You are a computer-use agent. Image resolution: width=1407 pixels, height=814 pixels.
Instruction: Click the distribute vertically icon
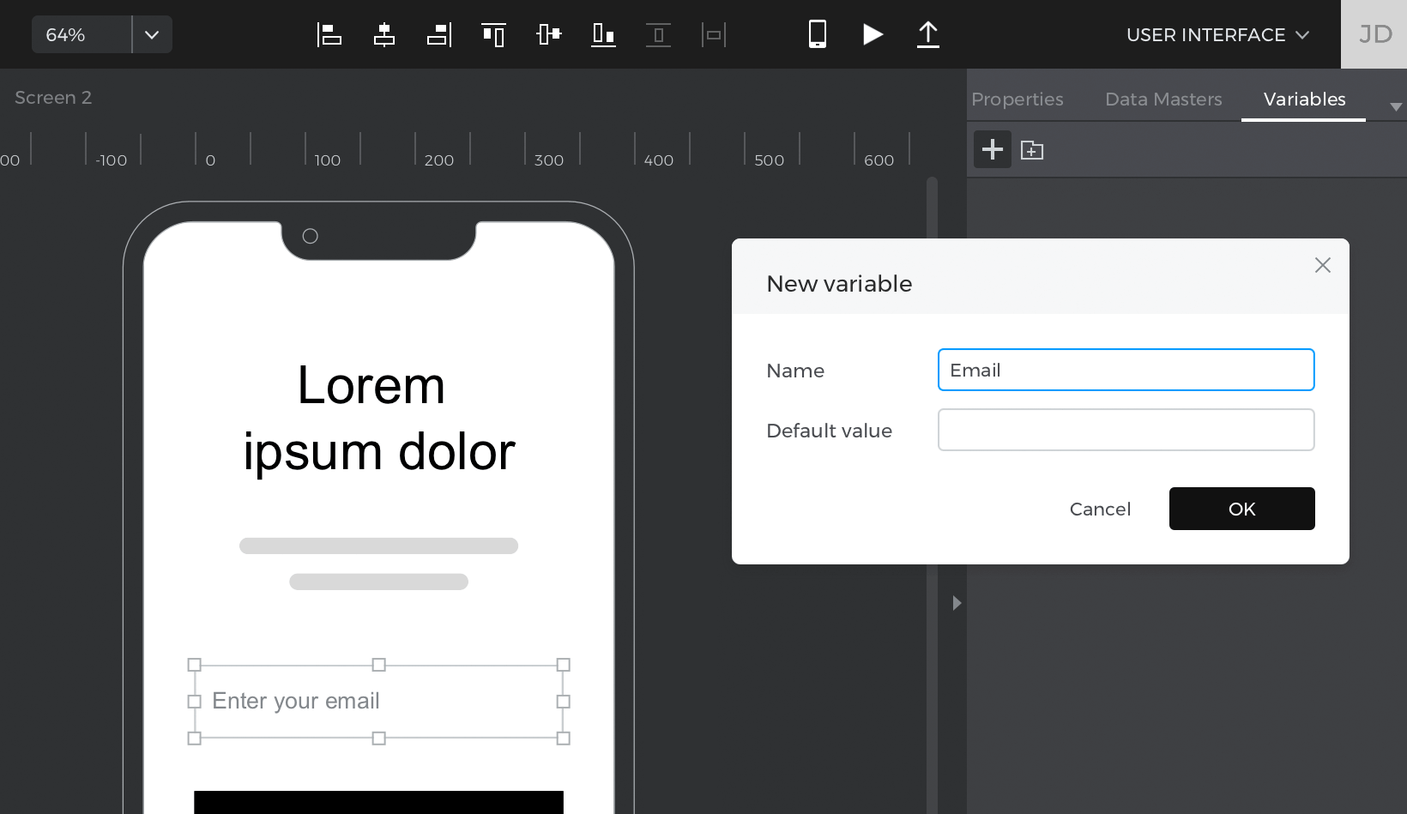click(x=658, y=34)
